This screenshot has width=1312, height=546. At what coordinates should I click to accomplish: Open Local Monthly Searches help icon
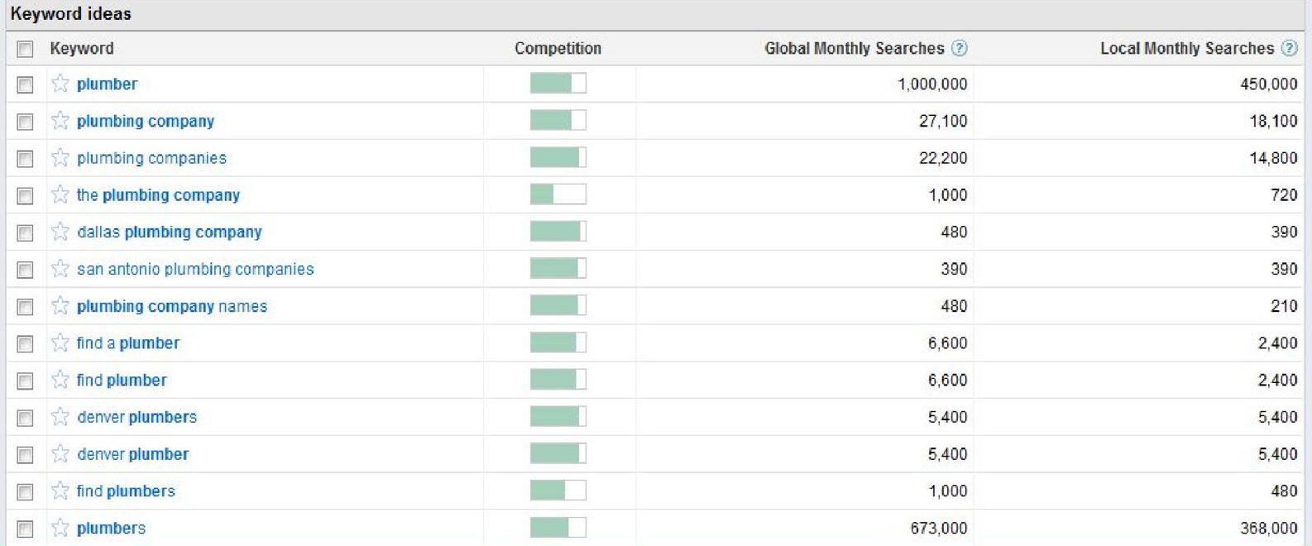pos(1289,48)
